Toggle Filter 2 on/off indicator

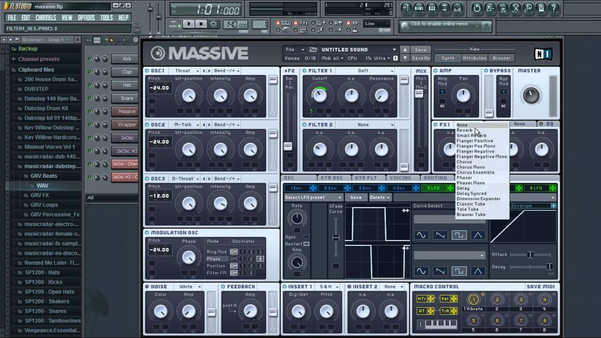[304, 125]
